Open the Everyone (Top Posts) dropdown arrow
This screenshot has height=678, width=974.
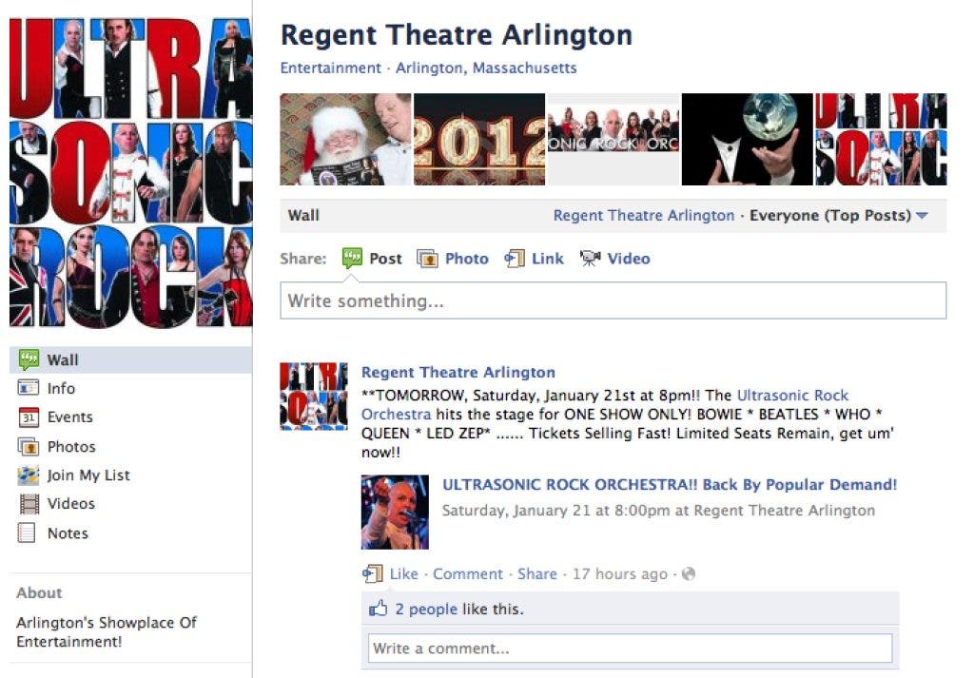[922, 216]
